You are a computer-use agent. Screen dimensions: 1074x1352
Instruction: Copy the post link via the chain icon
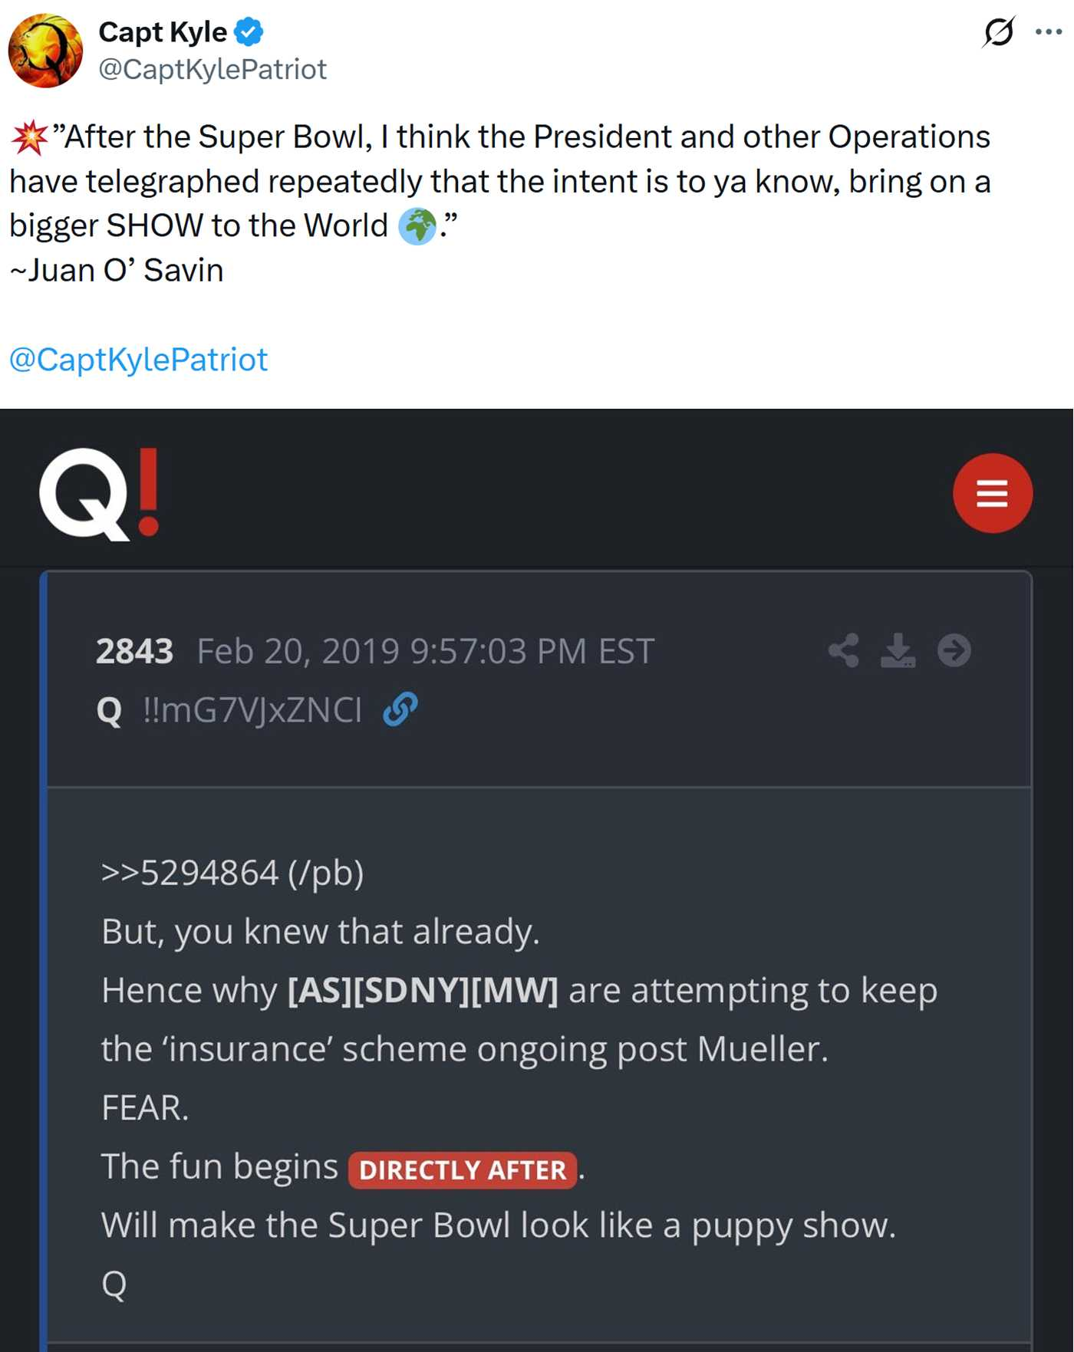click(400, 709)
